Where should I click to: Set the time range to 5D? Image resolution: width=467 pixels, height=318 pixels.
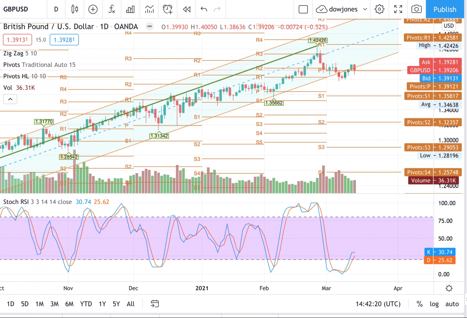[25, 304]
